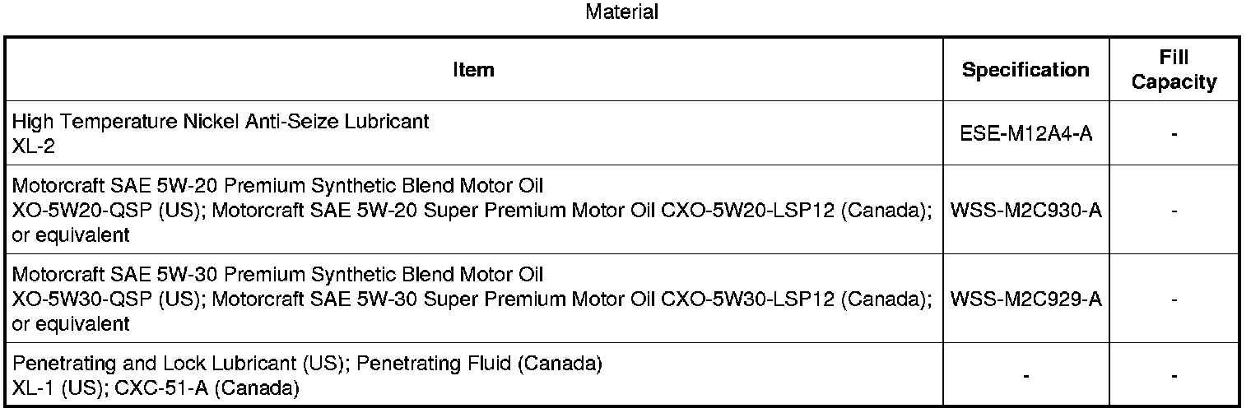
Task: Select the Item column header
Action: pos(473,70)
